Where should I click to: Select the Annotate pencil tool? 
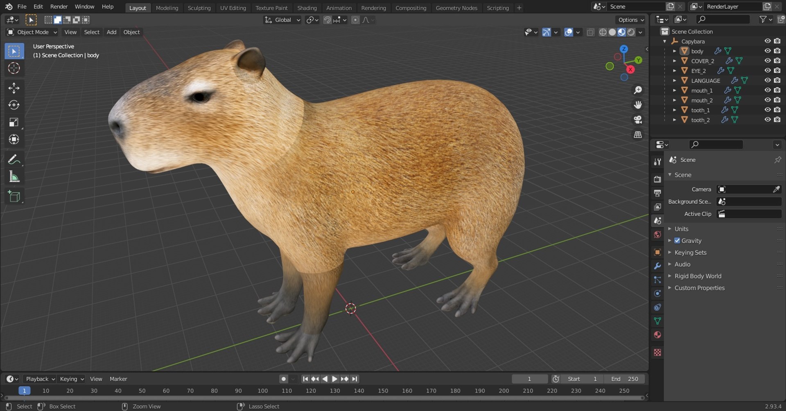pos(14,159)
